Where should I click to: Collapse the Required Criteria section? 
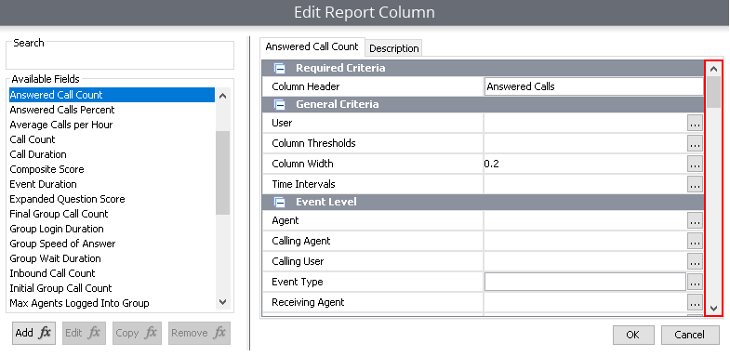tap(280, 69)
